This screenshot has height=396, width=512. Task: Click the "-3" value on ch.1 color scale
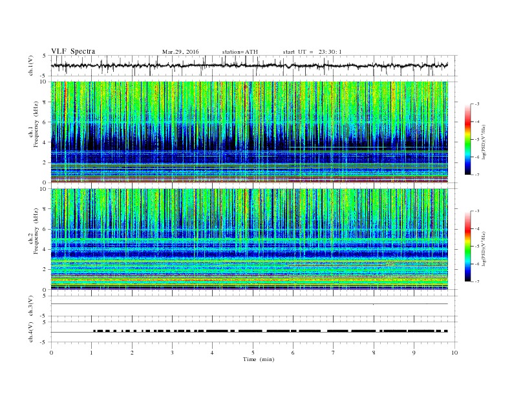point(476,104)
